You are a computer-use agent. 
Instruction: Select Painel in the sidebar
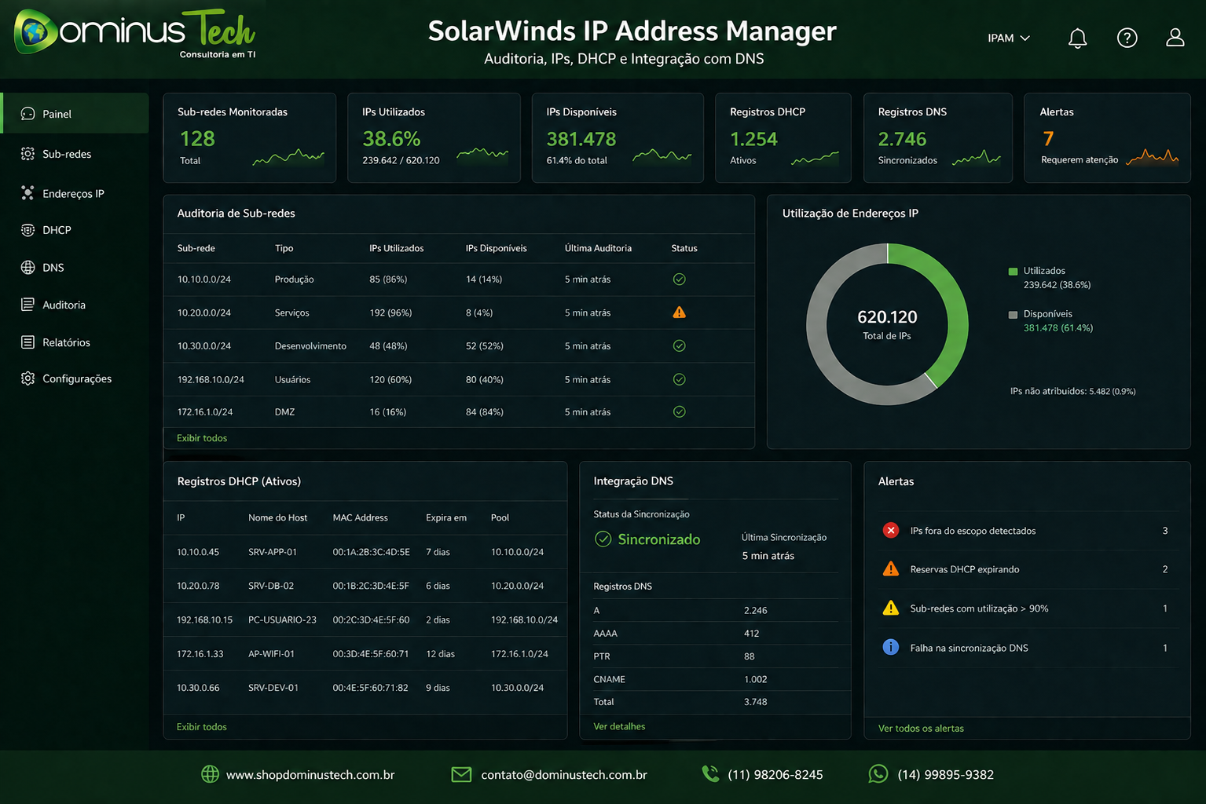pos(75,114)
